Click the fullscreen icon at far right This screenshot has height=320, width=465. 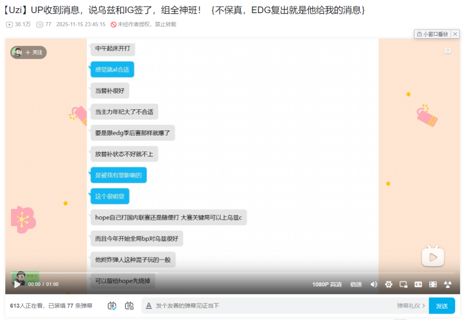pyautogui.click(x=448, y=284)
